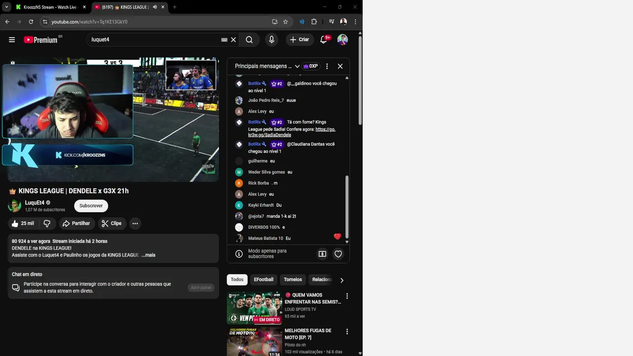633x356 pixels.
Task: Go to YouTube Premium home logo
Action: 41,40
